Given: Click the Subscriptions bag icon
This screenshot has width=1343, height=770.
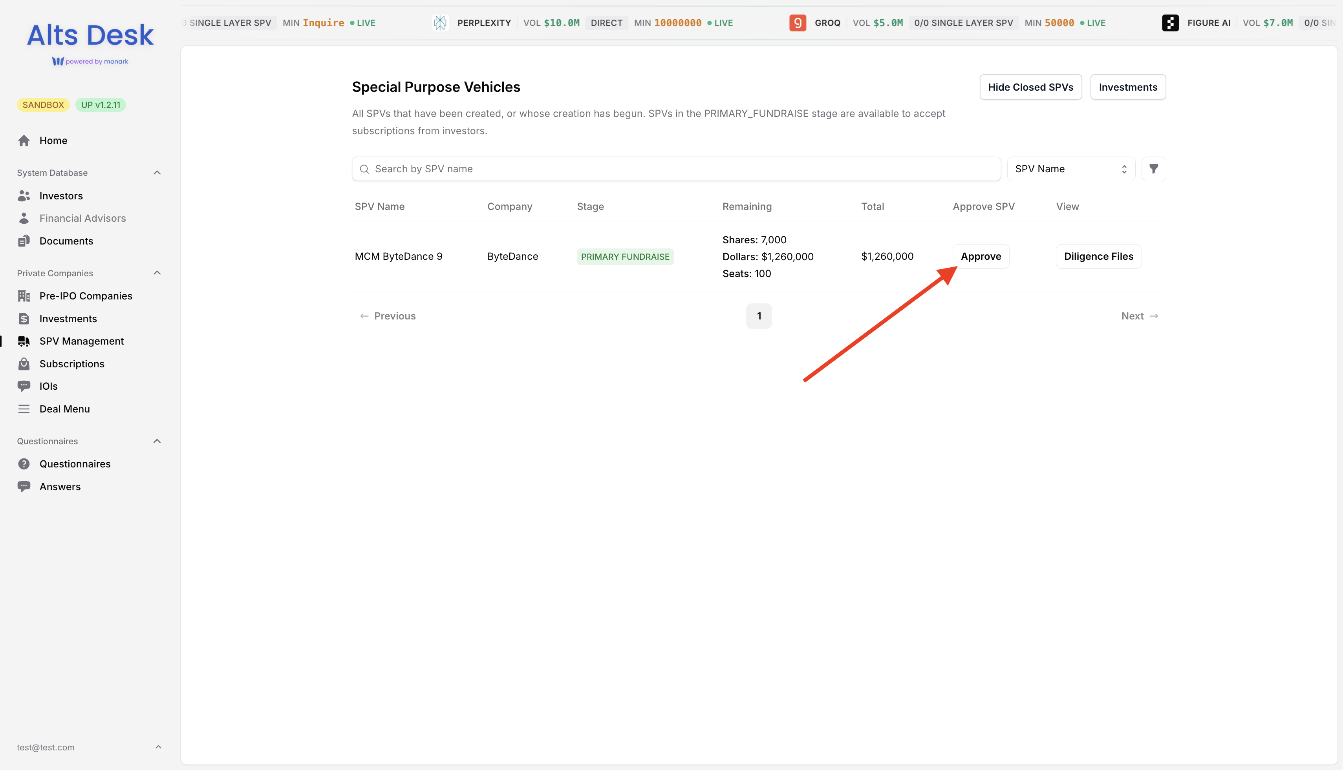Looking at the screenshot, I should coord(24,364).
